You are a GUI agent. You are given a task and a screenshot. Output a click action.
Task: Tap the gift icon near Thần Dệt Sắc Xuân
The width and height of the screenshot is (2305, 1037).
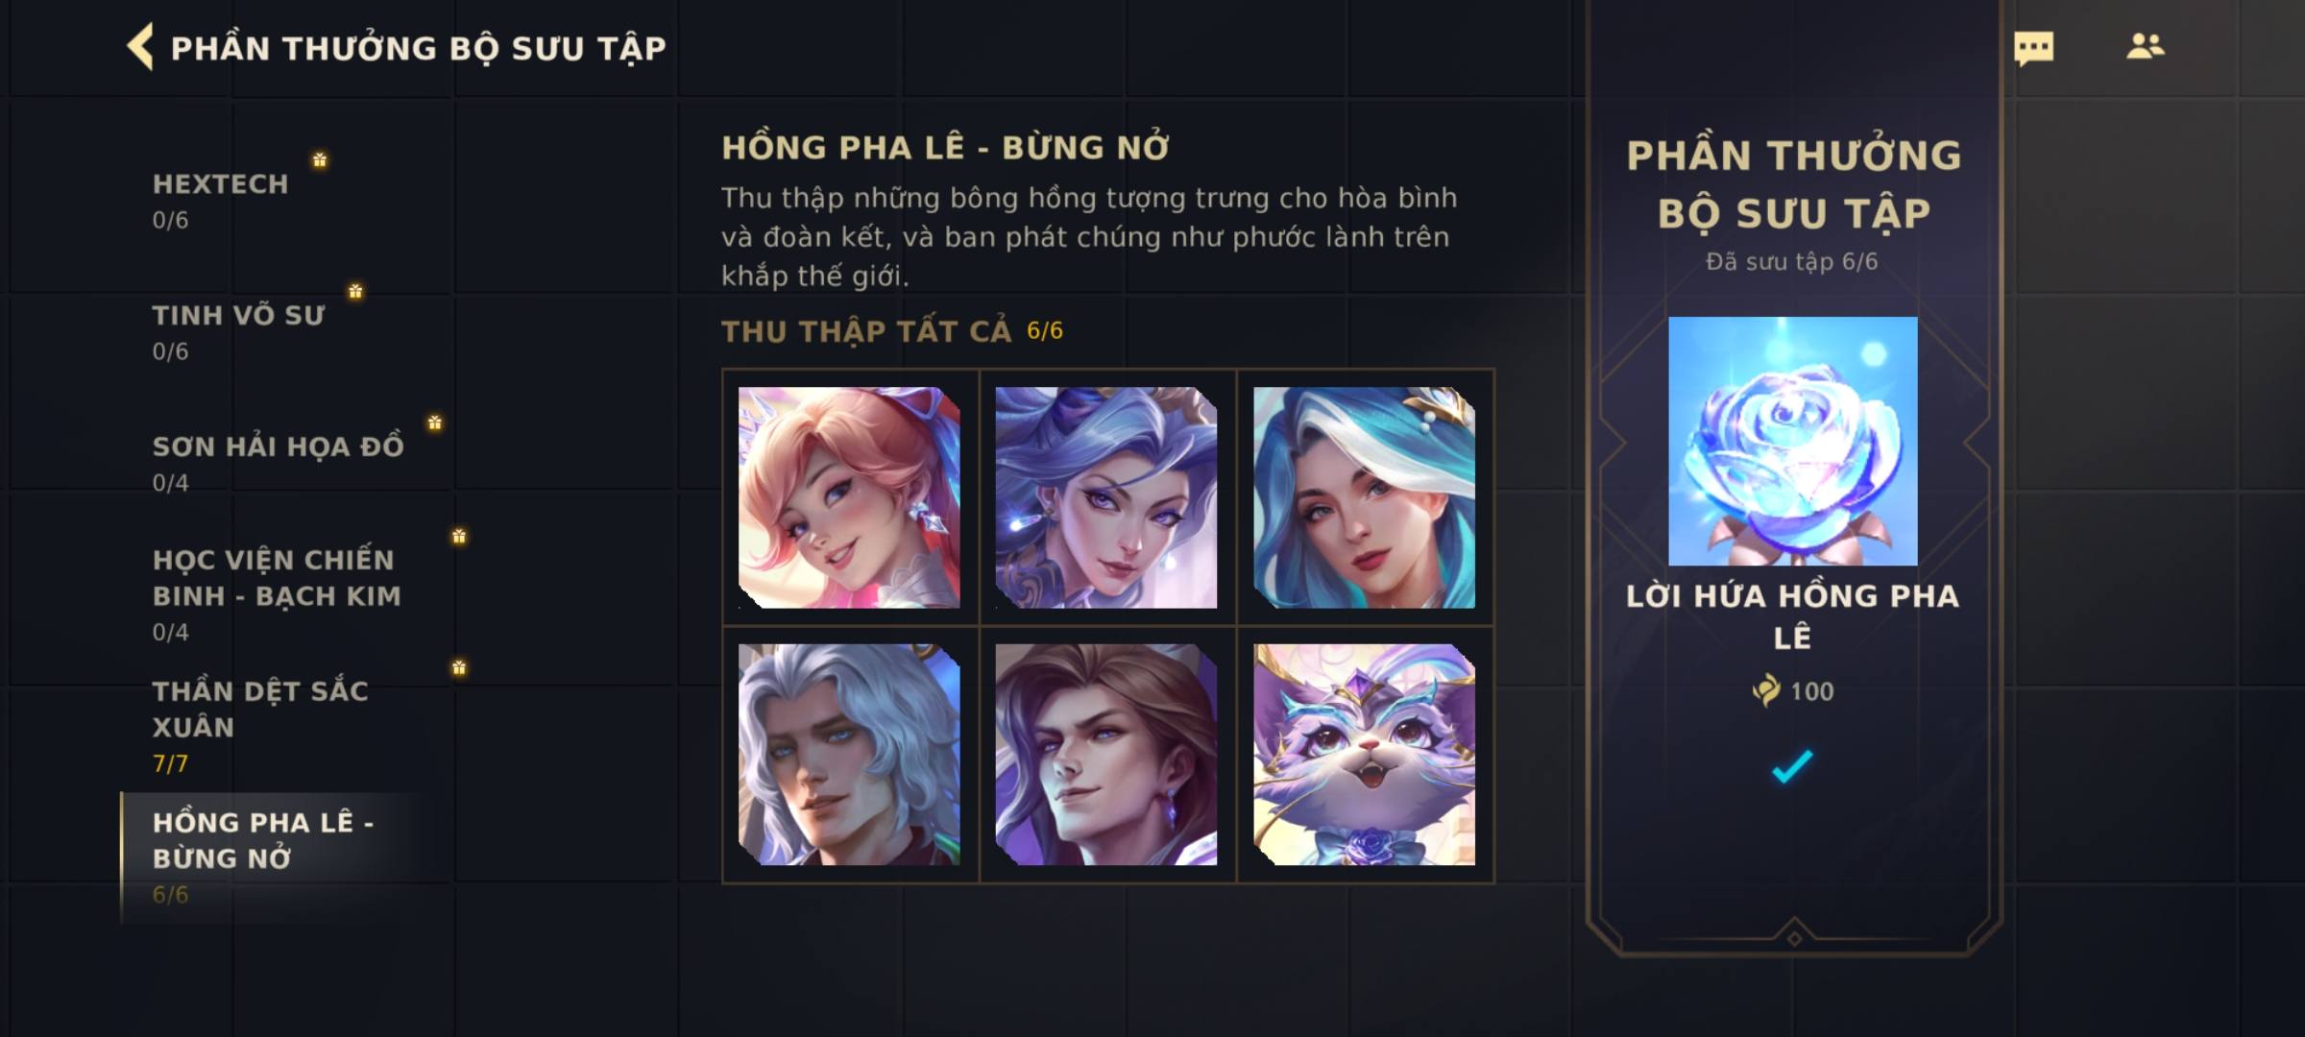(459, 667)
